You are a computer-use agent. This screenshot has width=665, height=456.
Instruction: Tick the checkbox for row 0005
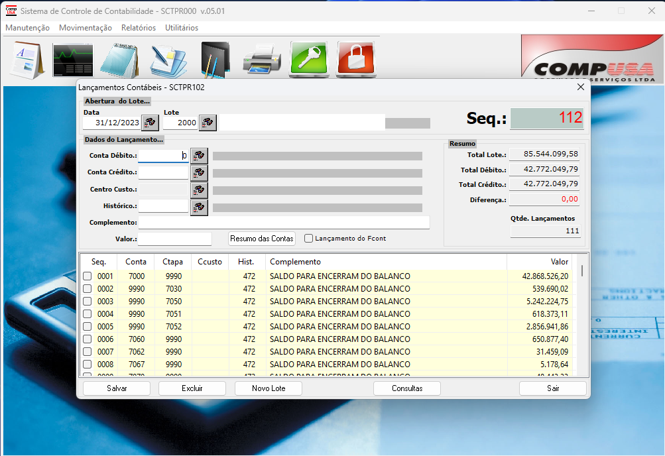[88, 326]
